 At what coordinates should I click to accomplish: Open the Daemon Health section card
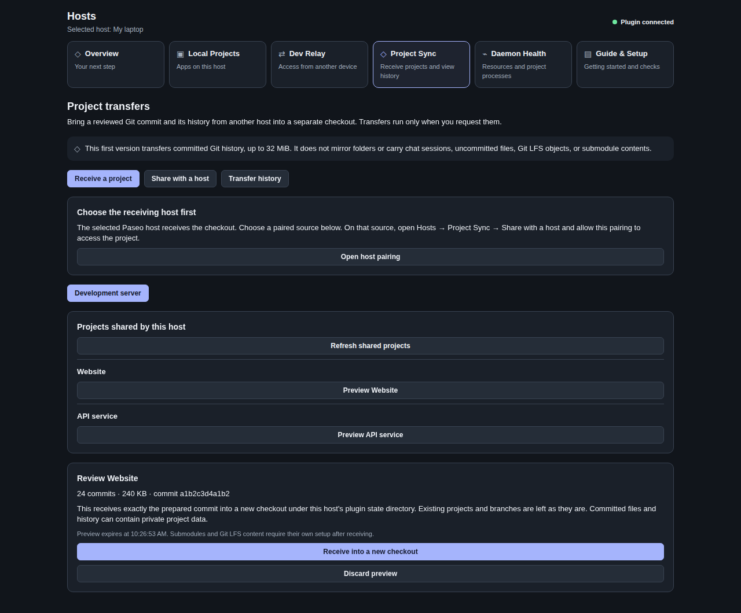coord(523,64)
